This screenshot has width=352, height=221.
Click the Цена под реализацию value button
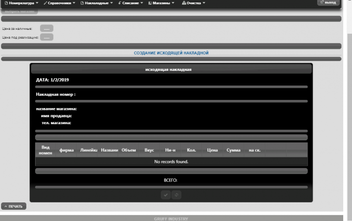pos(47,37)
